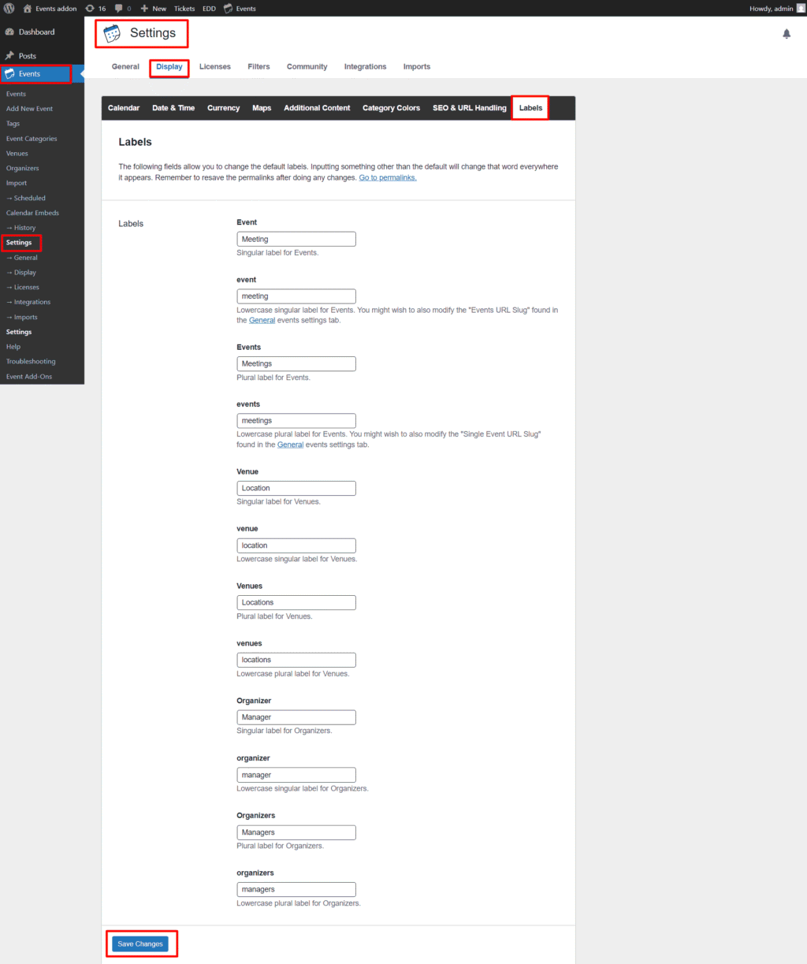Click the Venues field containing Locations
The height and width of the screenshot is (964, 807).
[x=296, y=602]
